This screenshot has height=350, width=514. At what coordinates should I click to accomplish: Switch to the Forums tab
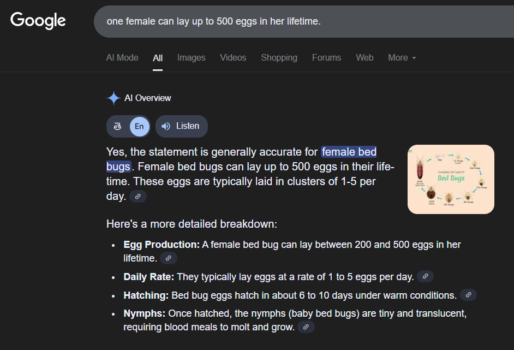pos(326,57)
